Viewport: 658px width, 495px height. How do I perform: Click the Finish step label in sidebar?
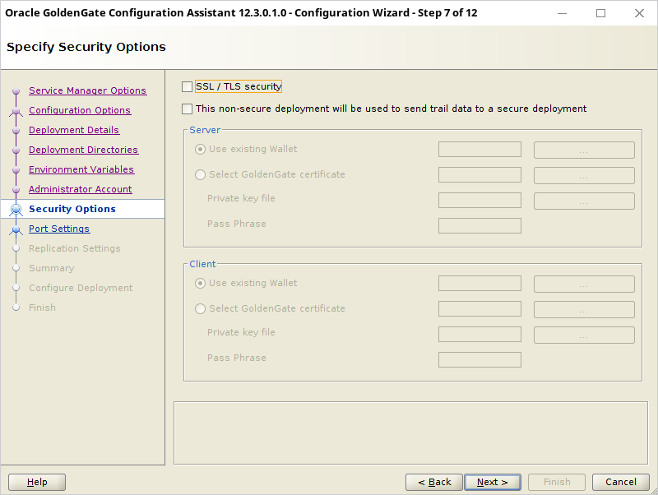tap(43, 308)
